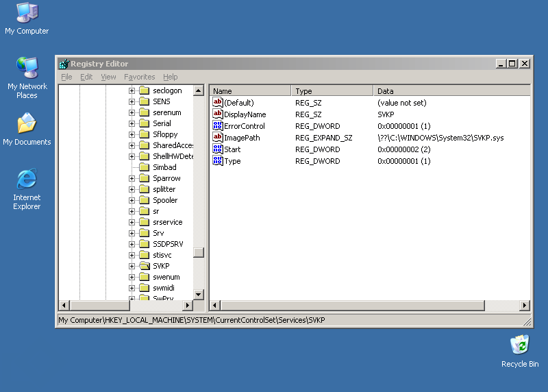Click the tree pane scroll down arrow
548x392 pixels.
(199, 295)
